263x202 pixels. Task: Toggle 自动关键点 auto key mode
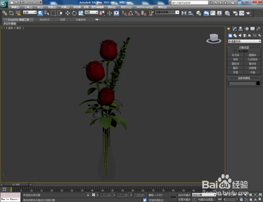tap(184, 195)
